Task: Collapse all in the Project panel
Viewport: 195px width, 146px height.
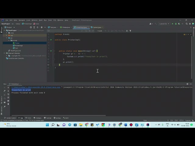Action: [x=37, y=27]
